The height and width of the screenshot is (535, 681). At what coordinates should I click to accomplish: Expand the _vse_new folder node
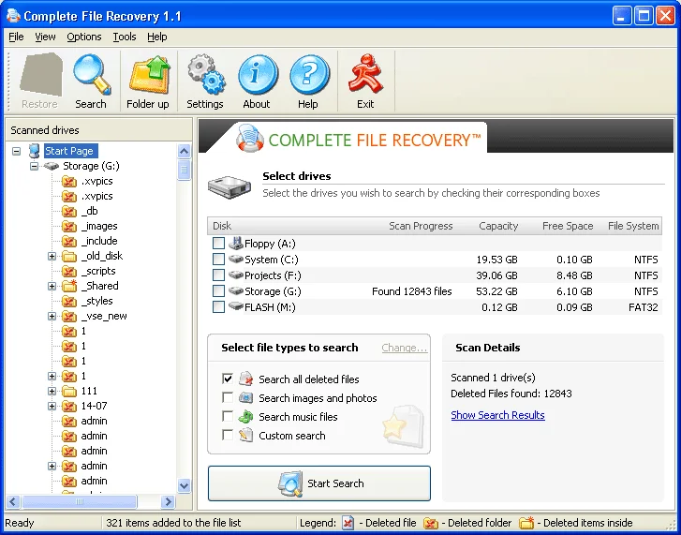52,316
